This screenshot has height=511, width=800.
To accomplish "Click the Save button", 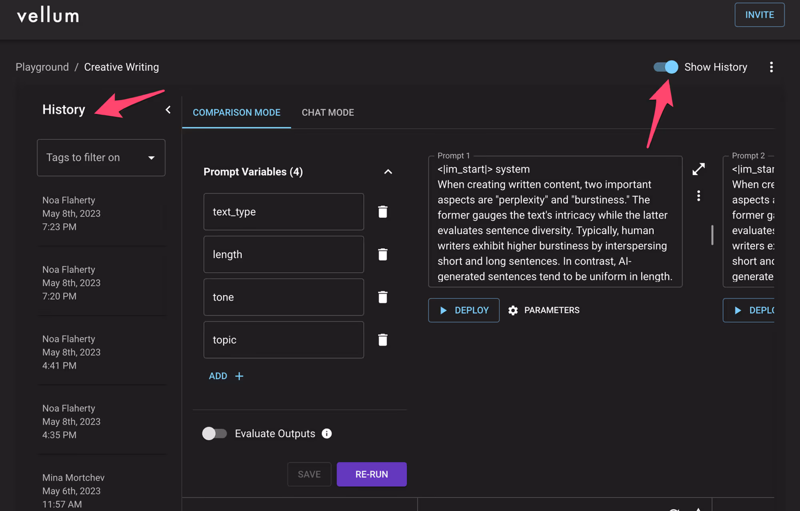I will coord(309,474).
